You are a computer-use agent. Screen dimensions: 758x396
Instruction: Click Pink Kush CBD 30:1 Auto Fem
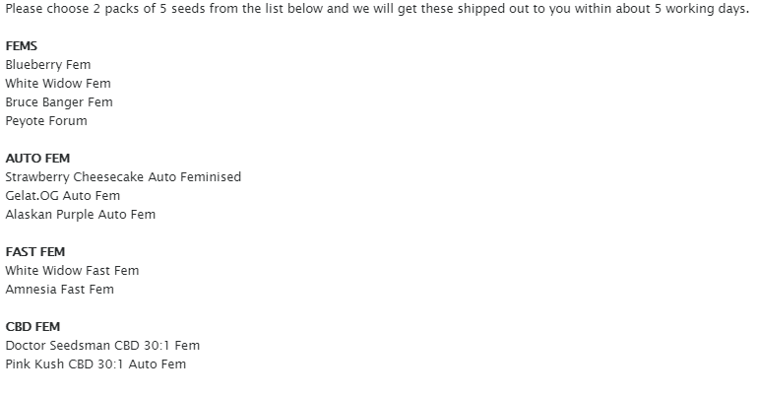[x=95, y=364]
